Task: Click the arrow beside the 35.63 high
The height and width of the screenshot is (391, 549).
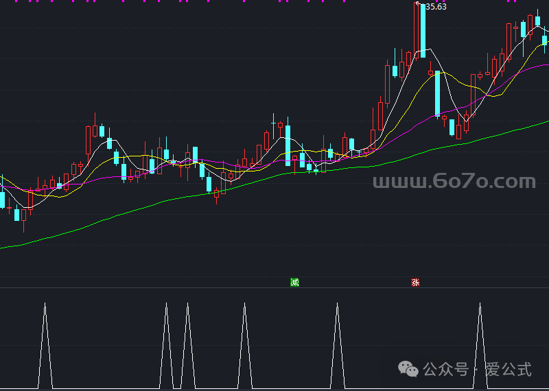Action: pos(419,5)
